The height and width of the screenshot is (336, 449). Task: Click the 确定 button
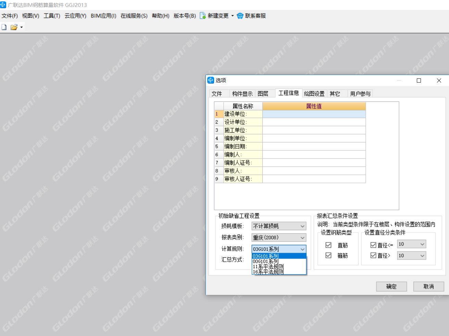click(391, 287)
